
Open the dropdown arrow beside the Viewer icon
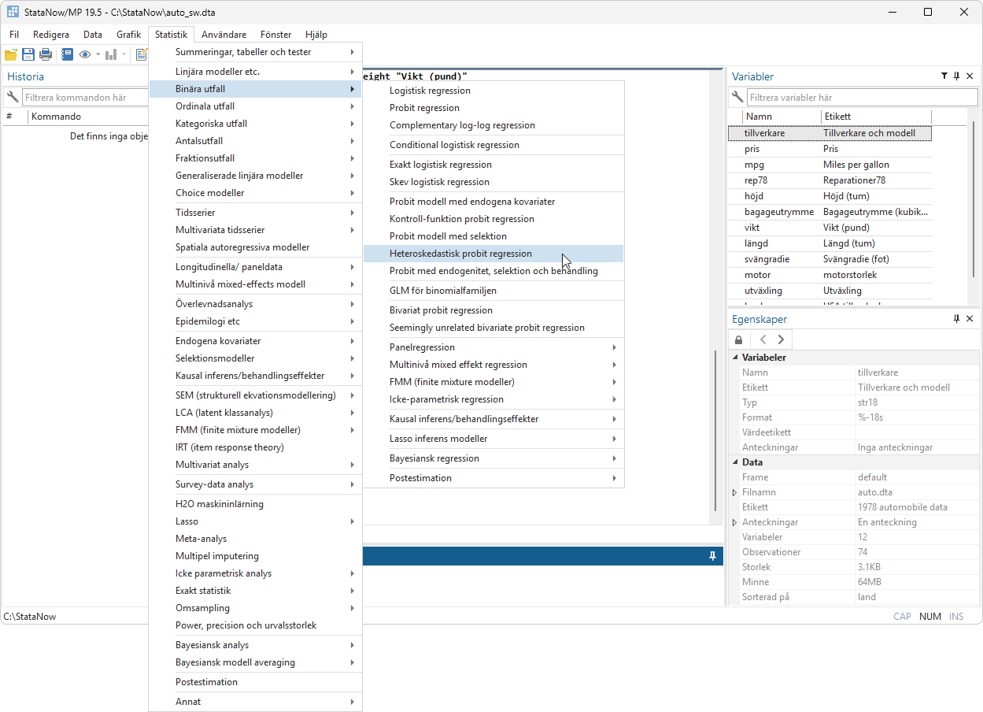point(98,54)
